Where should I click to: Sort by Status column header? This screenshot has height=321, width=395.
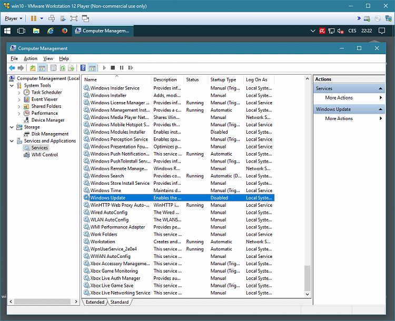(196, 79)
